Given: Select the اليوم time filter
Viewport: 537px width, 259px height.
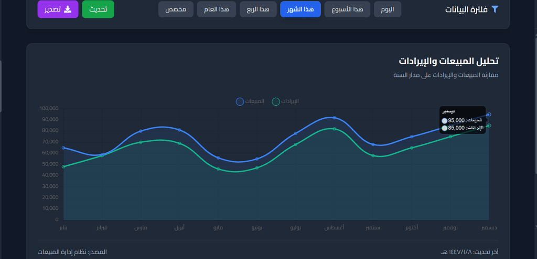Looking at the screenshot, I should click(x=388, y=9).
